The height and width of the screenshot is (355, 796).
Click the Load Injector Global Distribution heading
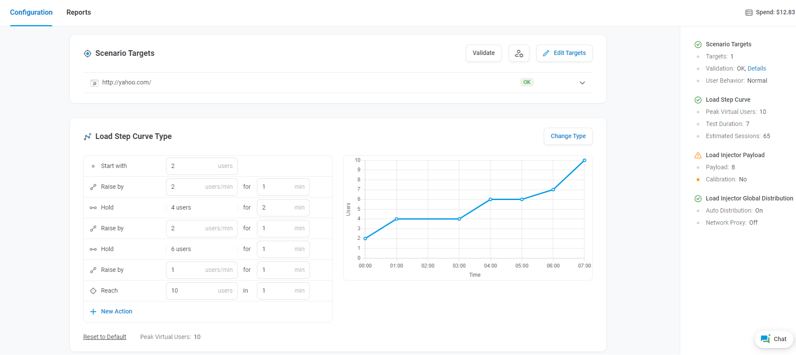(x=750, y=199)
